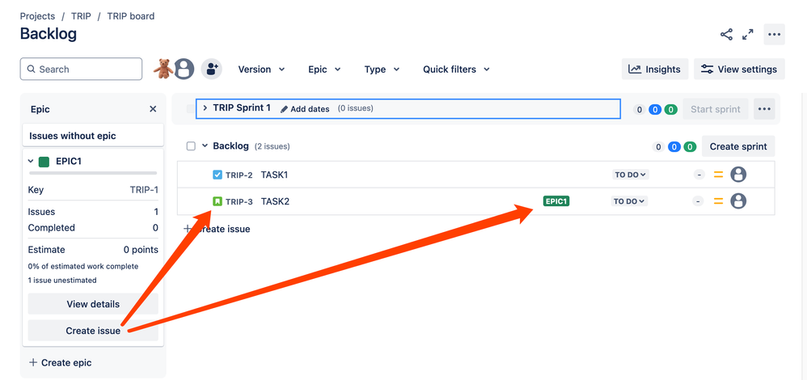Click sprint gray to-do count badge
Image resolution: width=807 pixels, height=380 pixels.
coord(640,109)
